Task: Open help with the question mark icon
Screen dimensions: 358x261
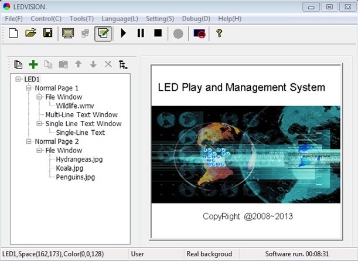Action: [x=219, y=33]
